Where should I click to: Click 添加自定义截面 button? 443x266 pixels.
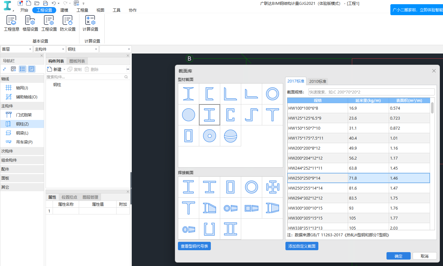click(302, 246)
